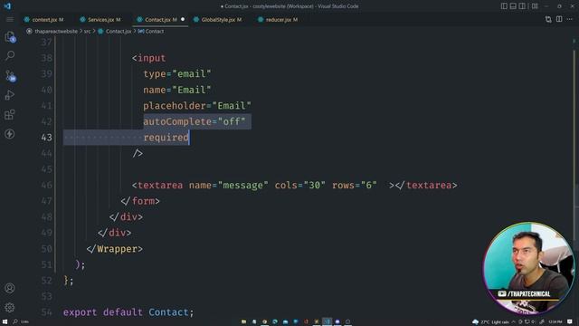Click line number 46 in the gutter
The width and height of the screenshot is (579, 326).
click(46, 185)
